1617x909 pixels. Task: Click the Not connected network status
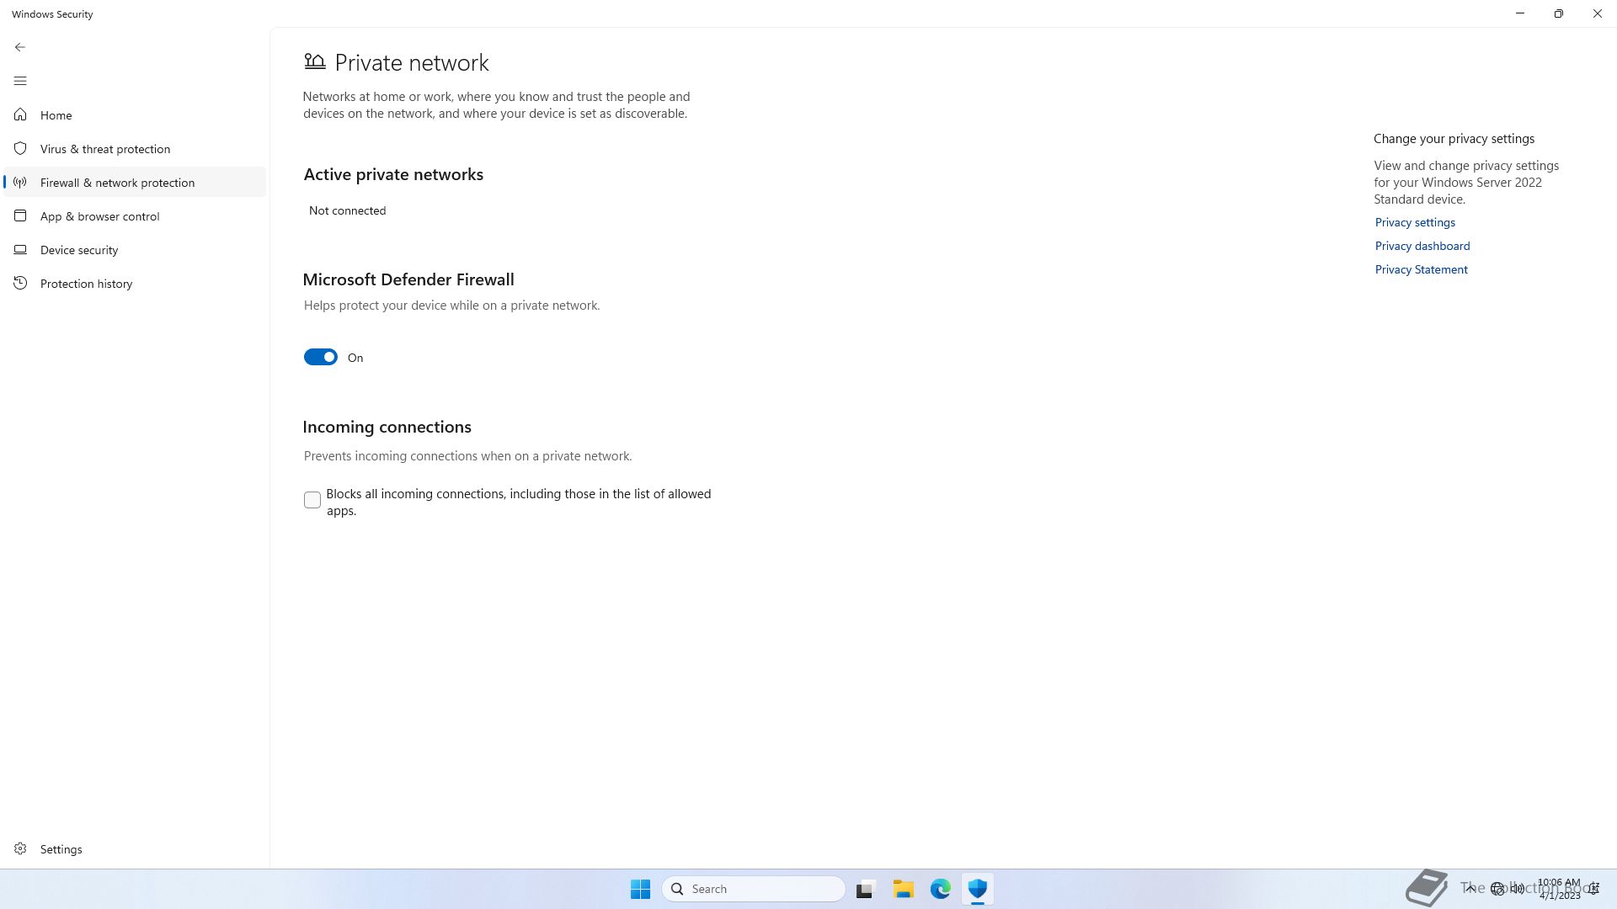pos(347,210)
